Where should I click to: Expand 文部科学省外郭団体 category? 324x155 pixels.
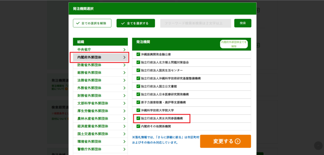coord(100,103)
